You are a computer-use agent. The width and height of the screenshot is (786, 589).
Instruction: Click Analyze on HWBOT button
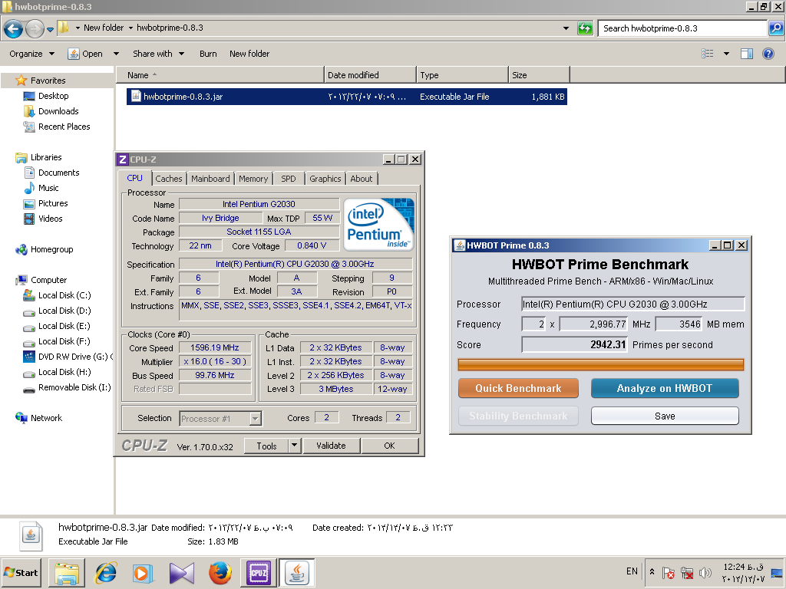(665, 388)
